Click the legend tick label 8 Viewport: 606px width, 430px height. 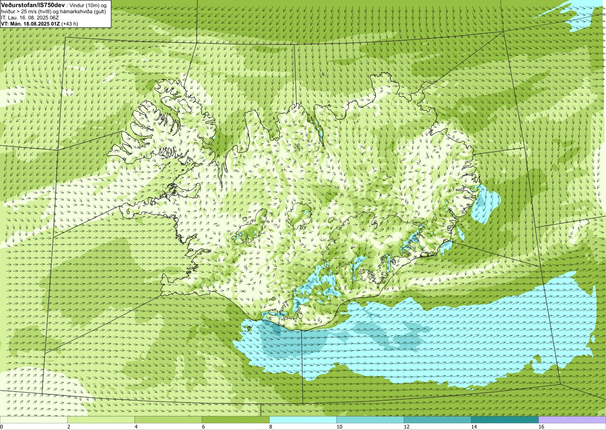click(270, 427)
